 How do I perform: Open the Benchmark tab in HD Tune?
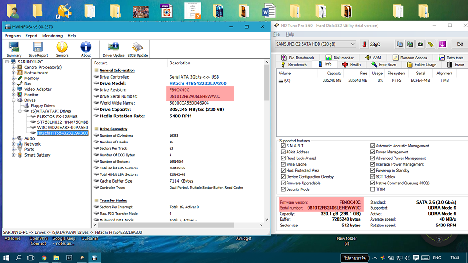[294, 64]
